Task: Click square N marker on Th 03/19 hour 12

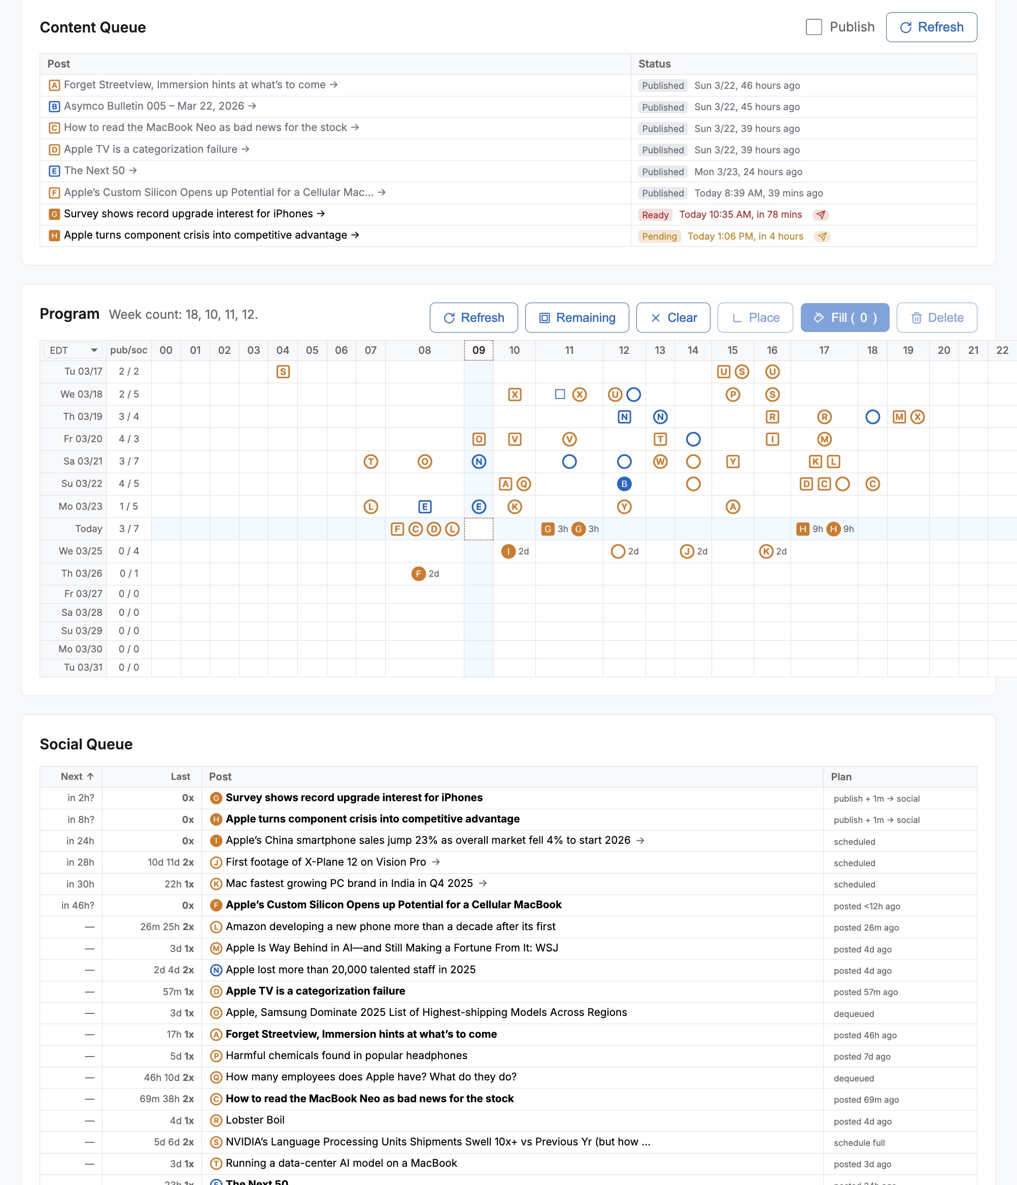Action: (x=624, y=416)
